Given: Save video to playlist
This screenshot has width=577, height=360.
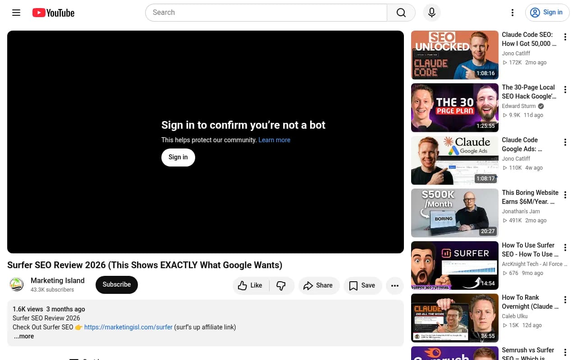Looking at the screenshot, I should [362, 285].
